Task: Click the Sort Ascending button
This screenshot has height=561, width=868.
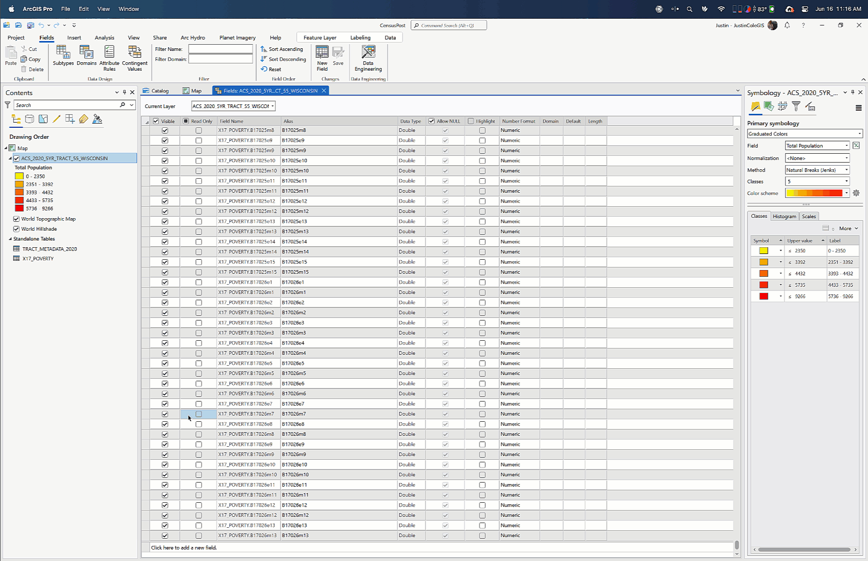Action: click(x=282, y=49)
